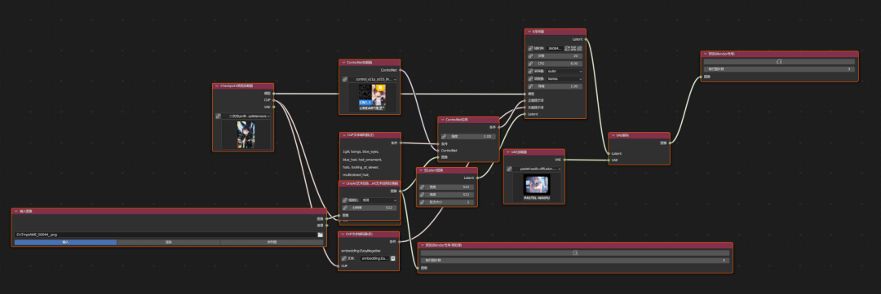Toggle the link icon beside the karras scheduler
This screenshot has height=294, width=881.
point(530,79)
